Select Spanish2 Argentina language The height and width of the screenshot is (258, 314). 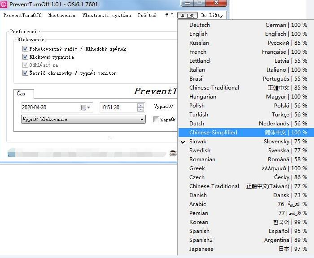(246, 240)
